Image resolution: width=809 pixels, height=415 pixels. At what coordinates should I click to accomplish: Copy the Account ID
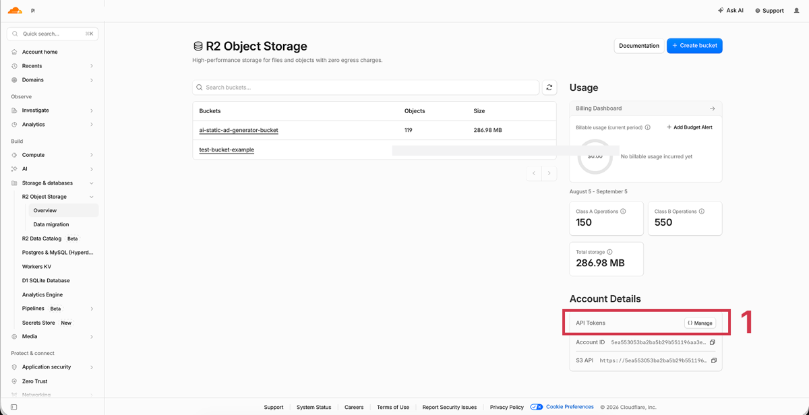click(713, 342)
